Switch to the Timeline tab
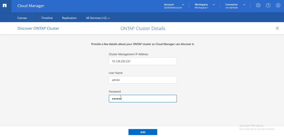 [47, 18]
